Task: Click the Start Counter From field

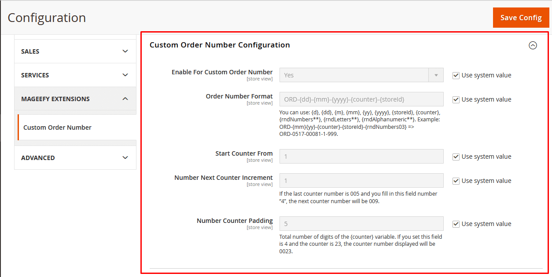Action: (361, 157)
